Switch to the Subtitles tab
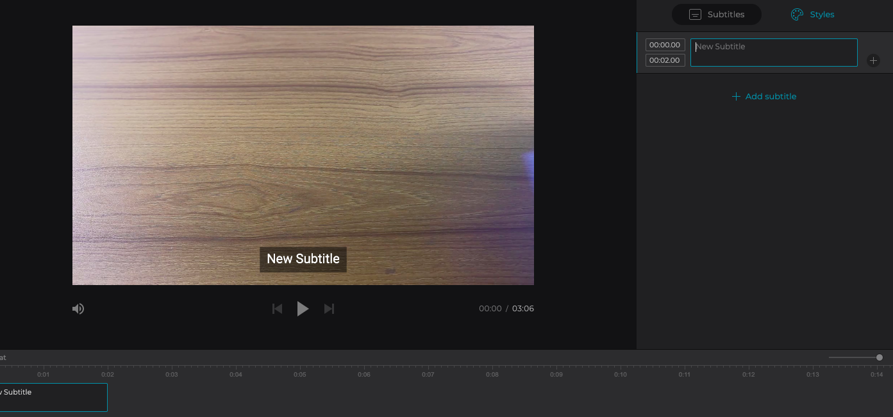This screenshot has width=893, height=417. pos(717,14)
